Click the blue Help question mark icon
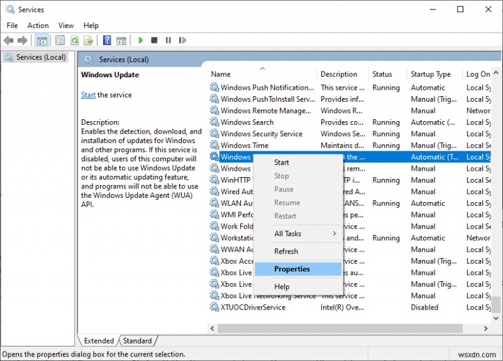 (x=107, y=40)
